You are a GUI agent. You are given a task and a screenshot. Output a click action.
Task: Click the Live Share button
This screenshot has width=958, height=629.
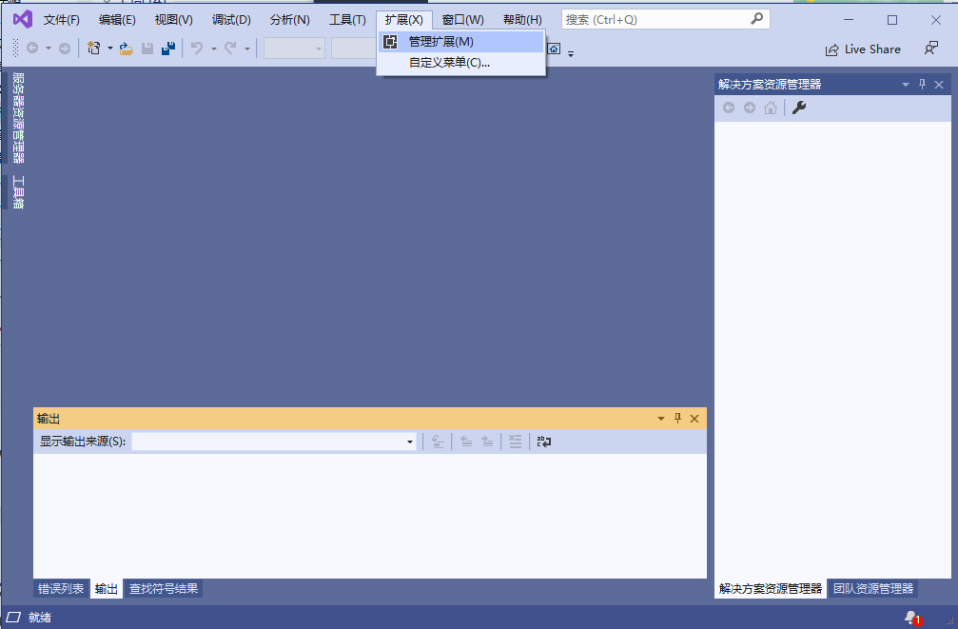coord(863,49)
